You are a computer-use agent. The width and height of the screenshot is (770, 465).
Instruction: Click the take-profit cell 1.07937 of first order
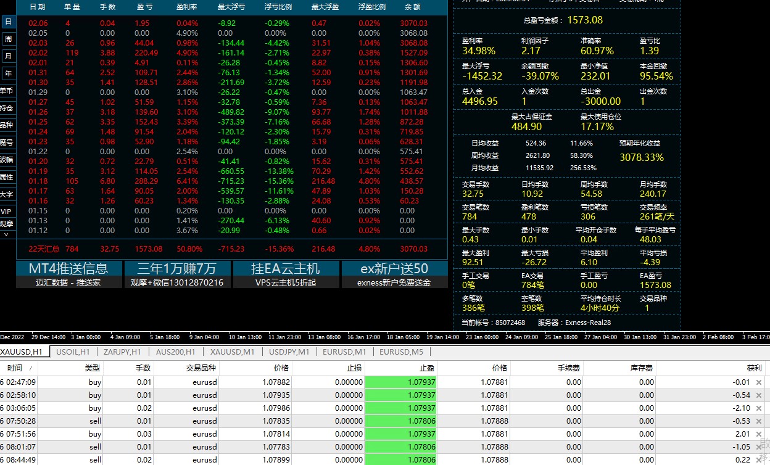click(401, 382)
